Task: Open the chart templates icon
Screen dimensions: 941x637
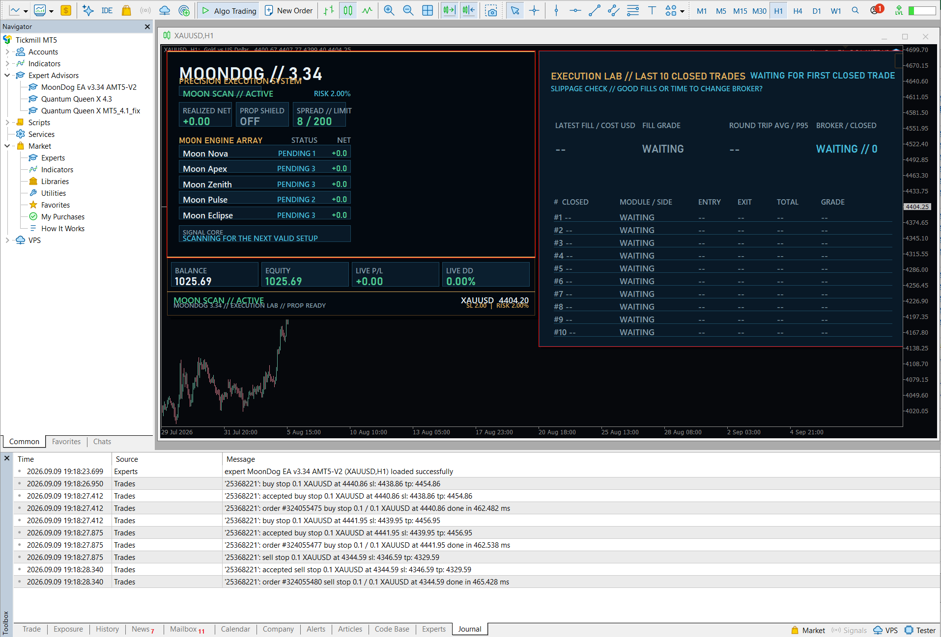Action: point(40,10)
